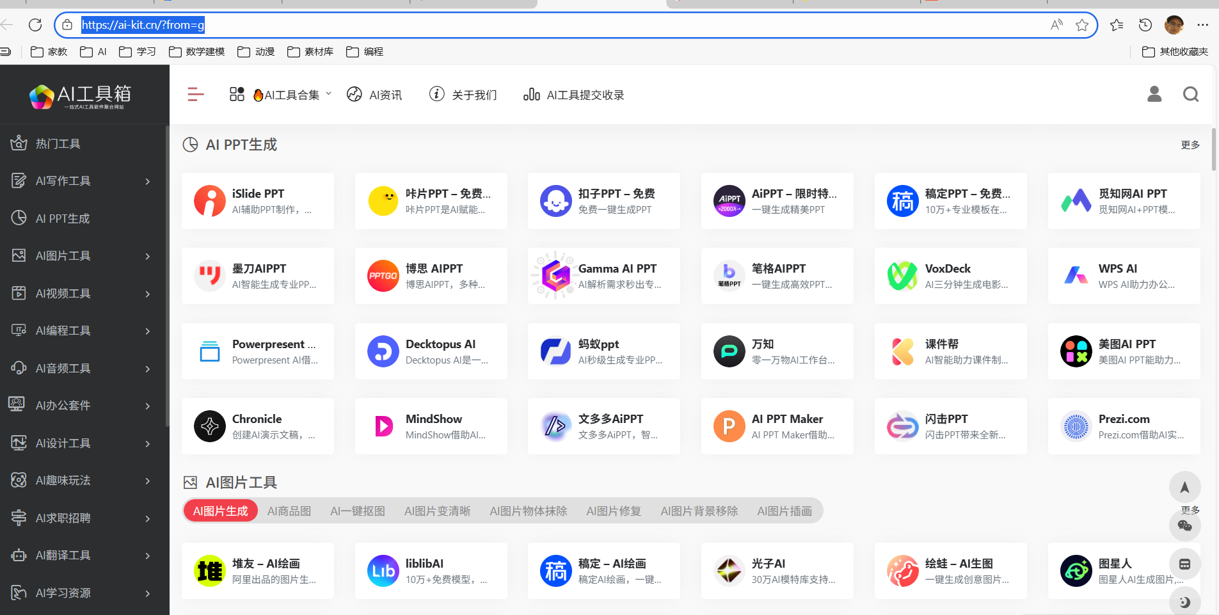Image resolution: width=1219 pixels, height=615 pixels.
Task: Refresh the page with reload icon
Action: 35,25
